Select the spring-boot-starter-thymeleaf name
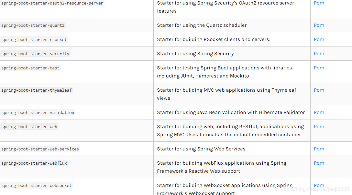 (x=36, y=90)
